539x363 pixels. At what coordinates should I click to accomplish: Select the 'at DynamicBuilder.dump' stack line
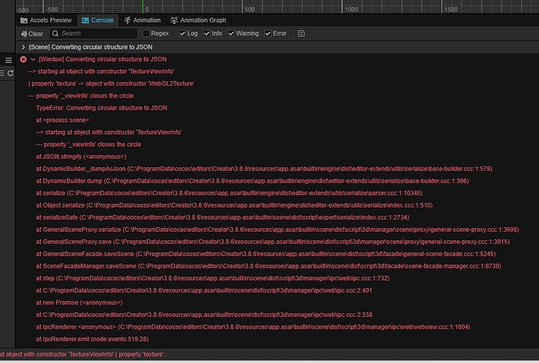[x=252, y=181]
